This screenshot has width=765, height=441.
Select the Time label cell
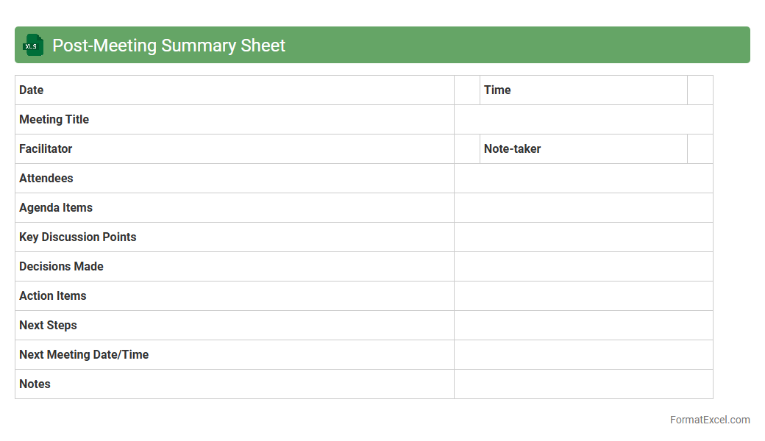[x=583, y=90]
